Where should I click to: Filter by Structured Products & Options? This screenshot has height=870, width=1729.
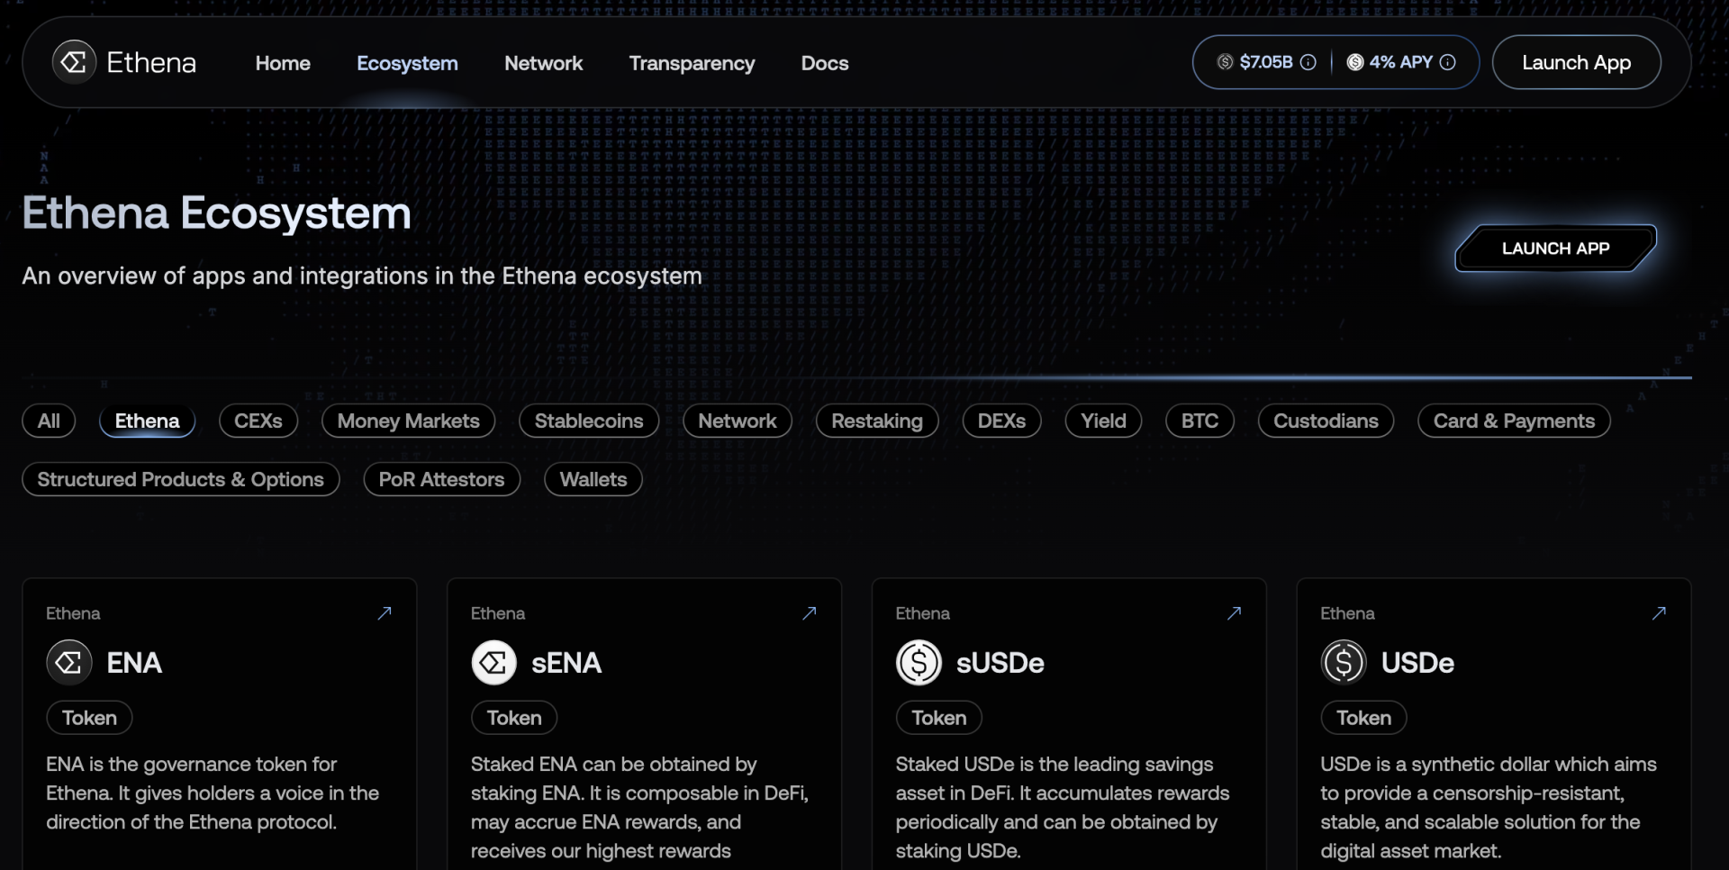click(x=180, y=479)
